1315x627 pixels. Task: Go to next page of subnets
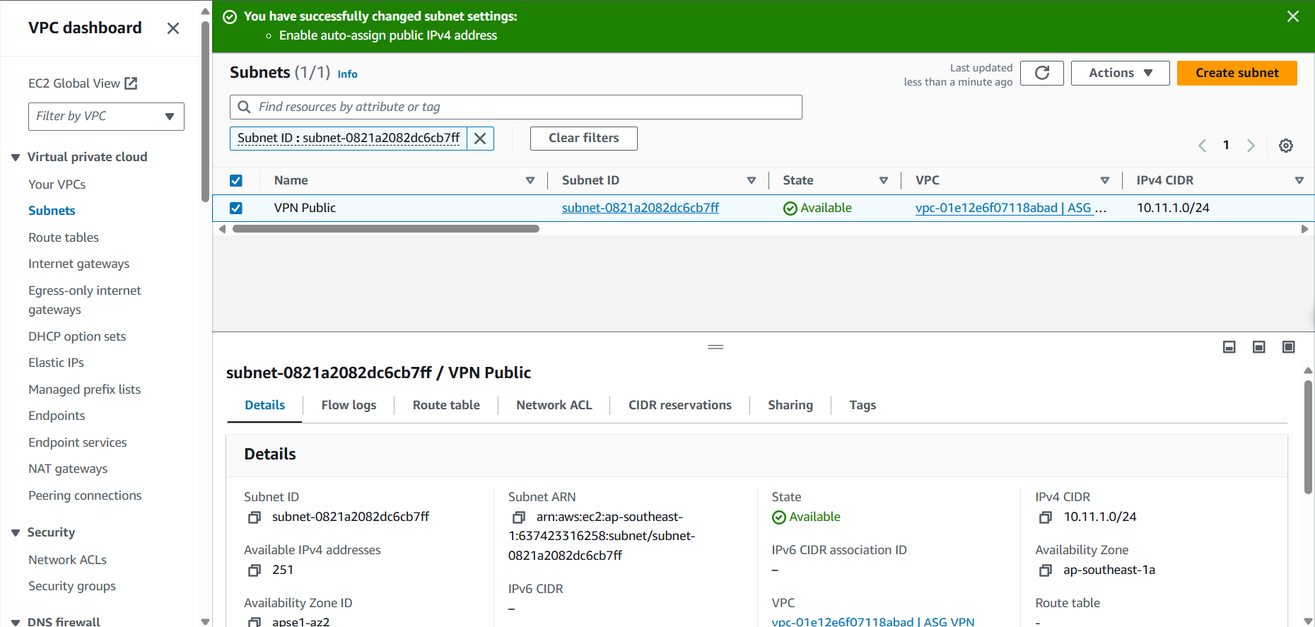(x=1251, y=146)
